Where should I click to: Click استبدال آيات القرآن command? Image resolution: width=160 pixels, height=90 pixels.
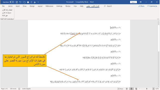(7, 10)
